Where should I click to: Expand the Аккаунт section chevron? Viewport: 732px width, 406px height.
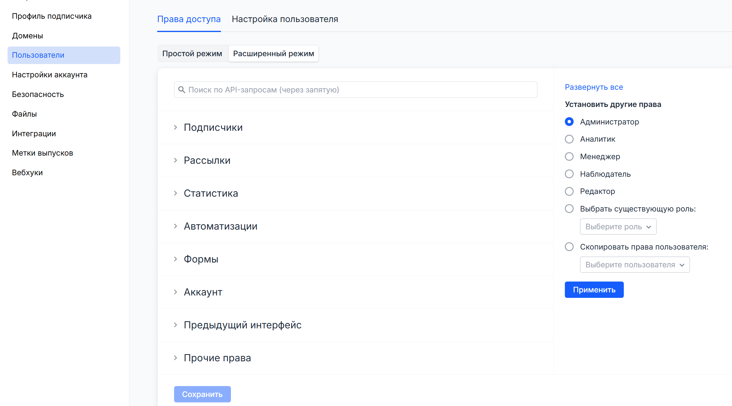click(x=175, y=292)
